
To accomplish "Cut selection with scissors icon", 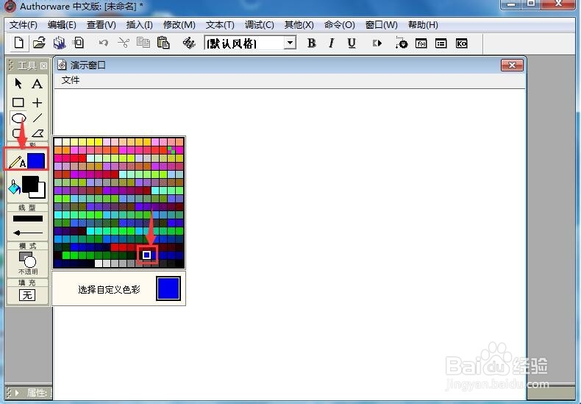I will click(124, 43).
